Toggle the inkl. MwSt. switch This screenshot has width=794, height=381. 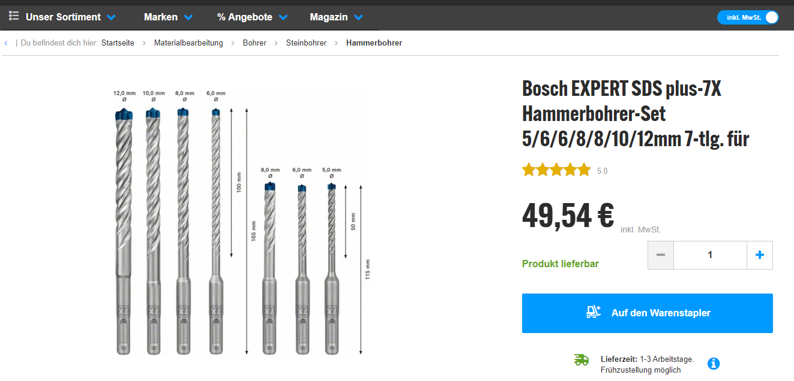coord(748,17)
